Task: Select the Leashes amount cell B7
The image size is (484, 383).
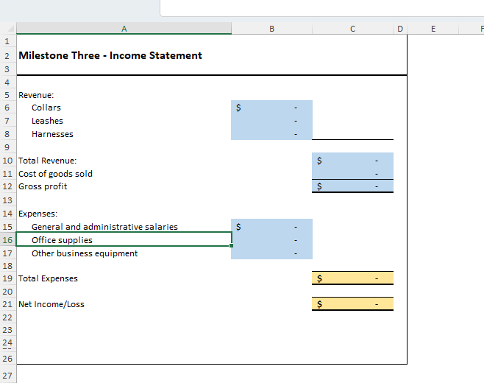Action: point(271,121)
